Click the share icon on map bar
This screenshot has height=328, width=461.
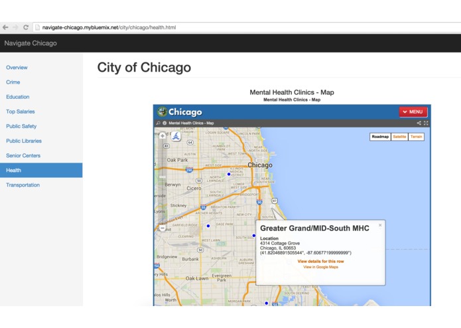tap(419, 123)
